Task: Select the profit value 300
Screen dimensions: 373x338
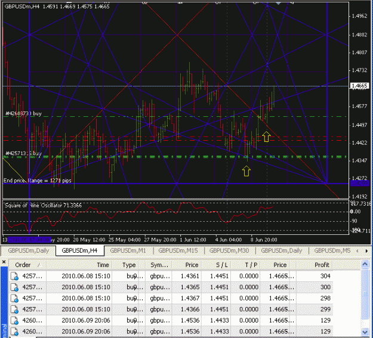Action: [x=325, y=287]
